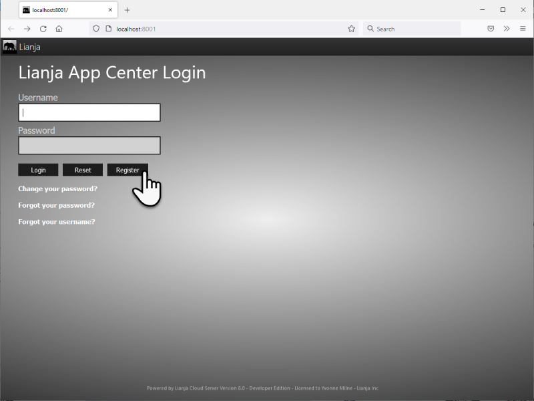This screenshot has height=401, width=534.
Task: Open the Save to Pocket icon
Action: click(x=491, y=28)
